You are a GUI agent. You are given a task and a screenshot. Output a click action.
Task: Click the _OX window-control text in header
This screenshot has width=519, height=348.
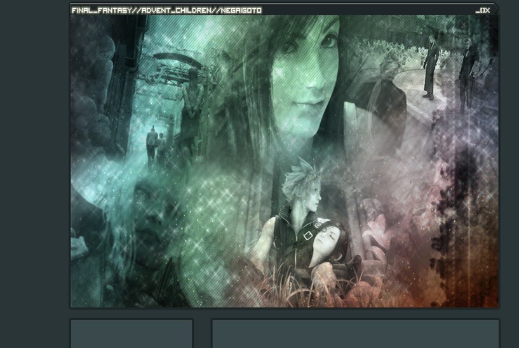[483, 11]
